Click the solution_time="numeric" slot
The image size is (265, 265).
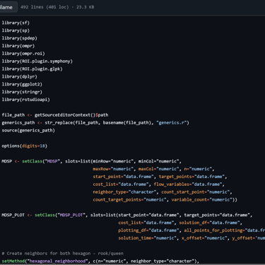(x=147, y=238)
